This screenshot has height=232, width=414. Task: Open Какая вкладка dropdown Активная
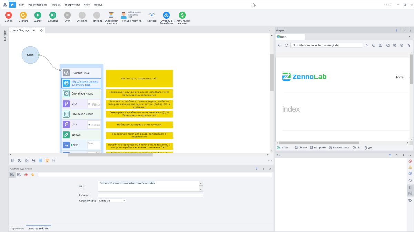point(112,201)
